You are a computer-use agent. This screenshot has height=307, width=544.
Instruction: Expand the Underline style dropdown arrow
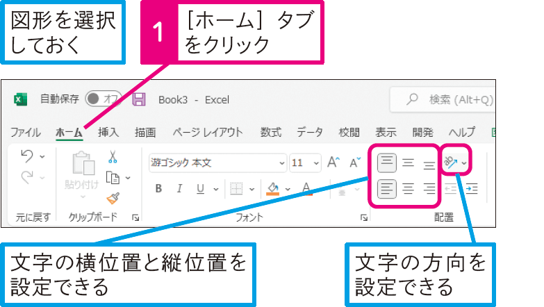click(x=216, y=189)
